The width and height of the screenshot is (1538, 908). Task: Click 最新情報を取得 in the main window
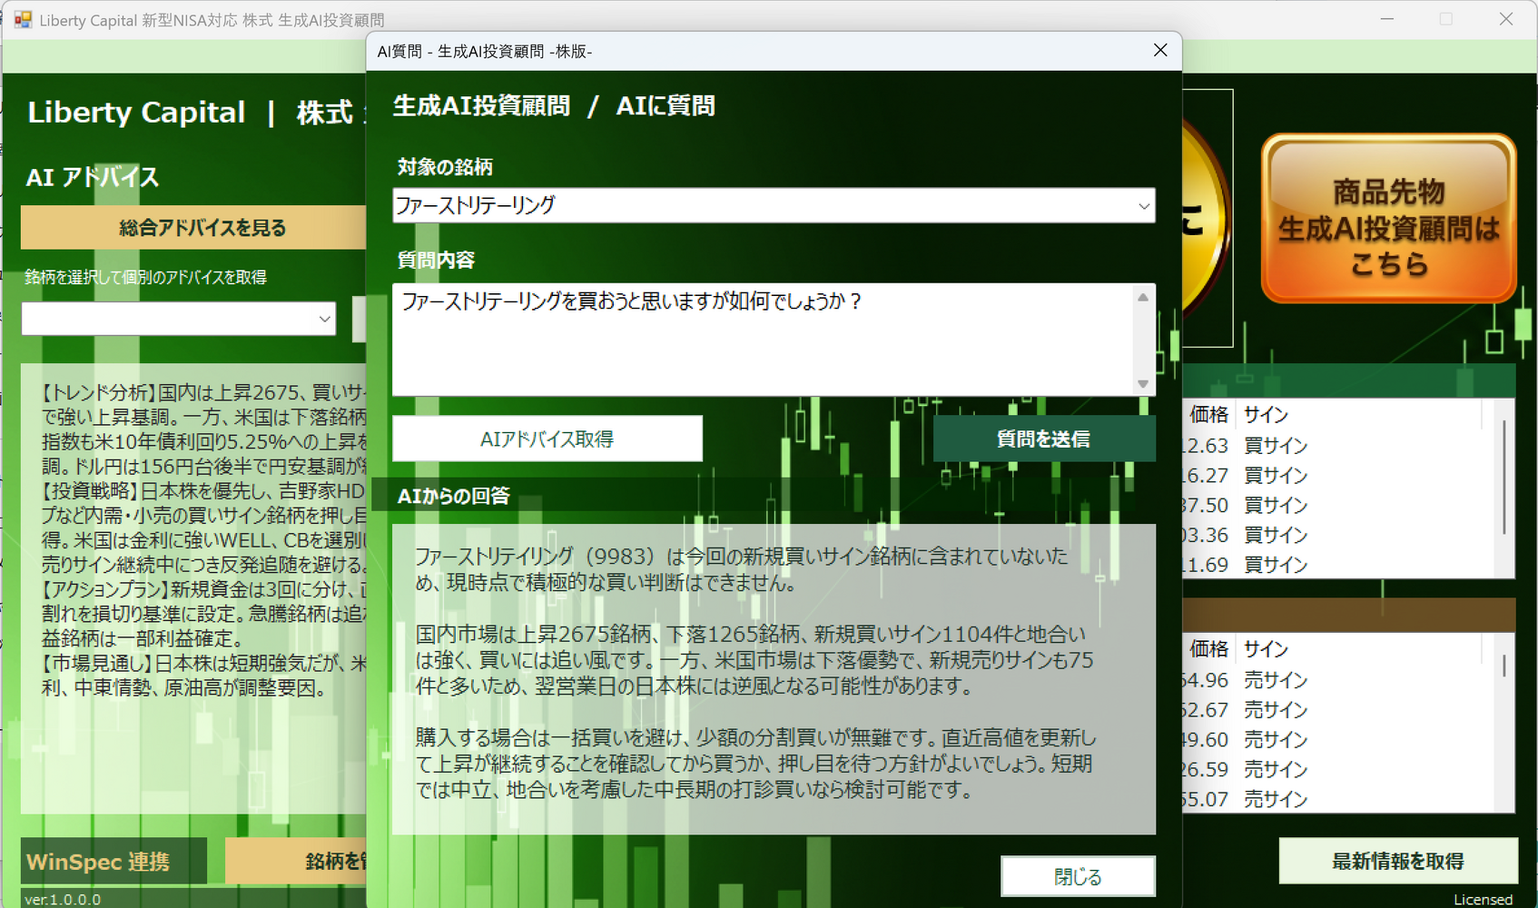pyautogui.click(x=1398, y=861)
